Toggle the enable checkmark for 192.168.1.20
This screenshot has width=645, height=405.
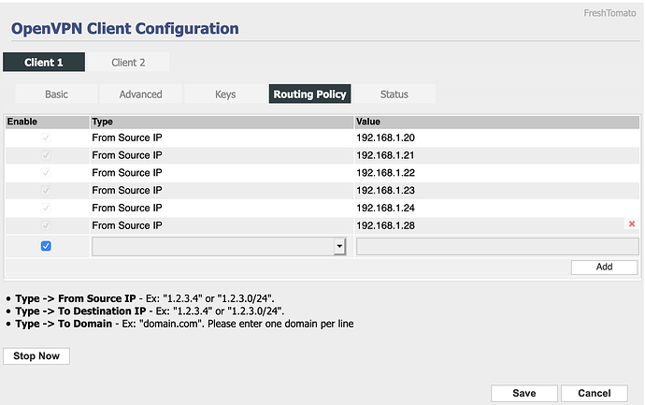[46, 137]
